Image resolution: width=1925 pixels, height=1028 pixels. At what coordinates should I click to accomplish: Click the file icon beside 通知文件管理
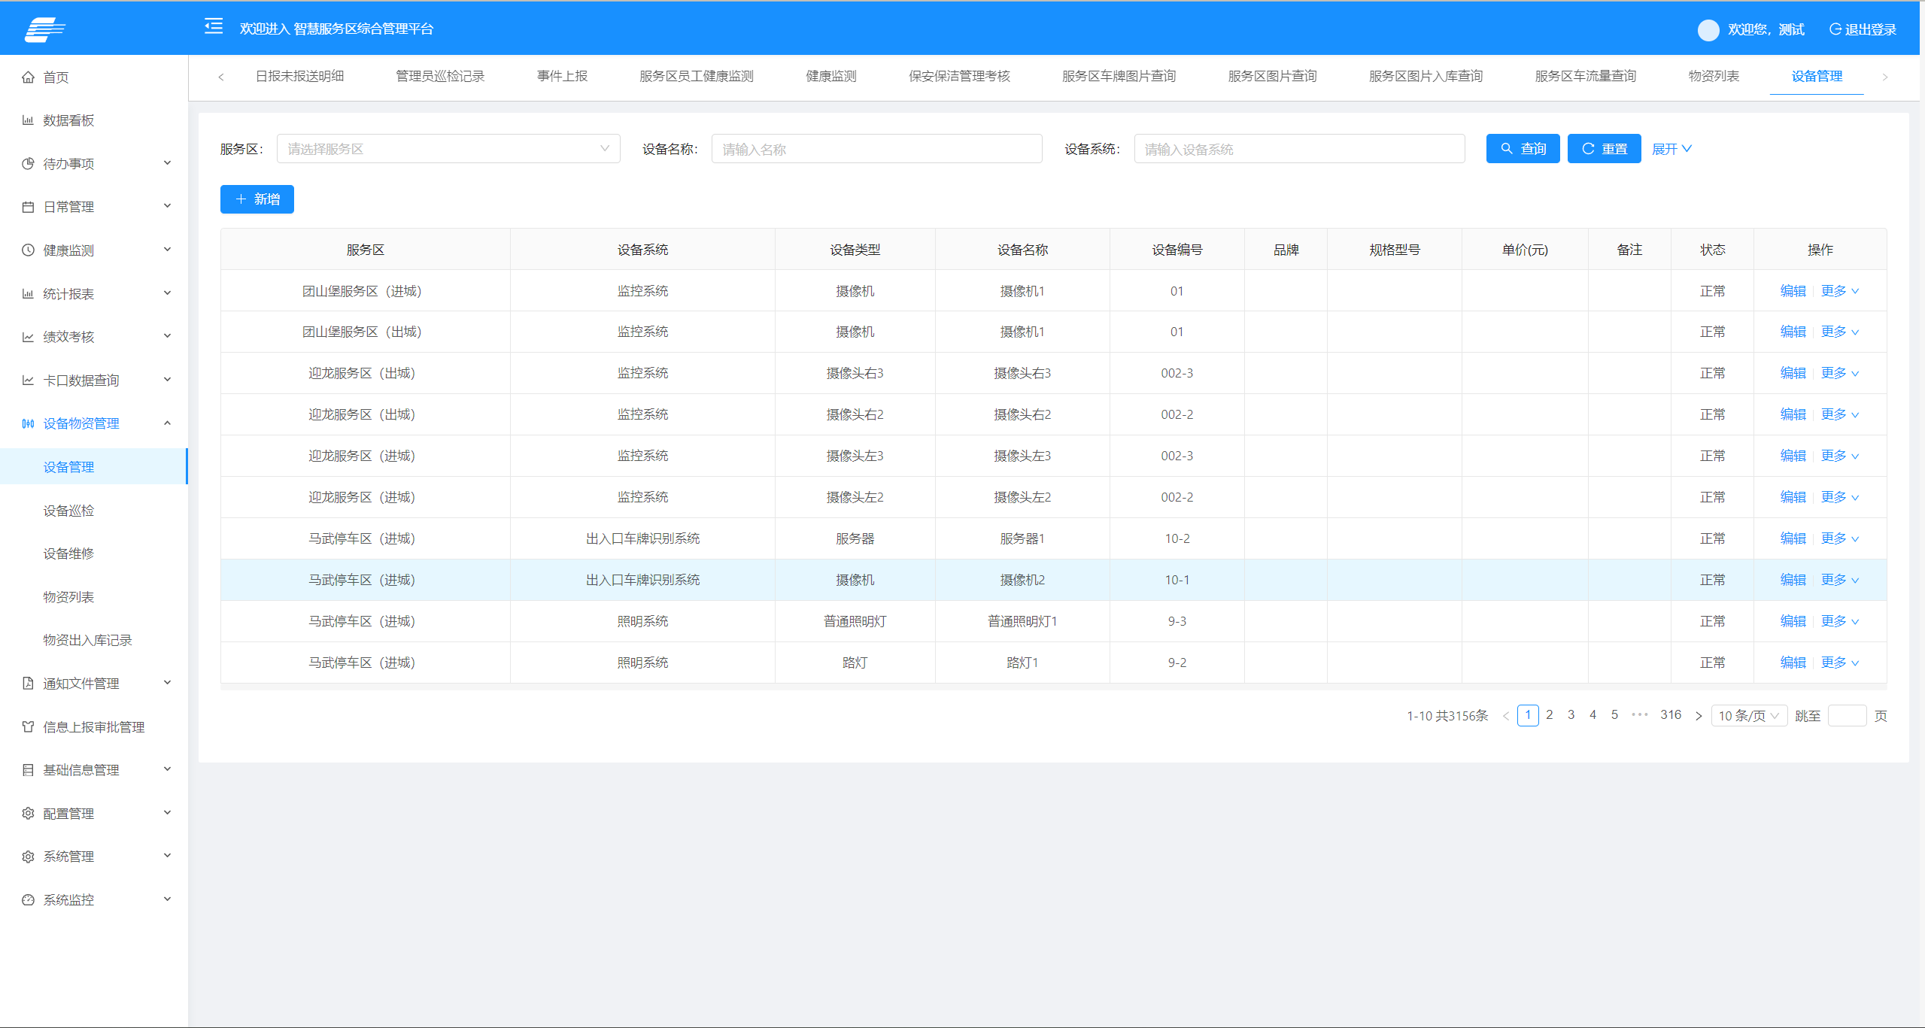[28, 684]
